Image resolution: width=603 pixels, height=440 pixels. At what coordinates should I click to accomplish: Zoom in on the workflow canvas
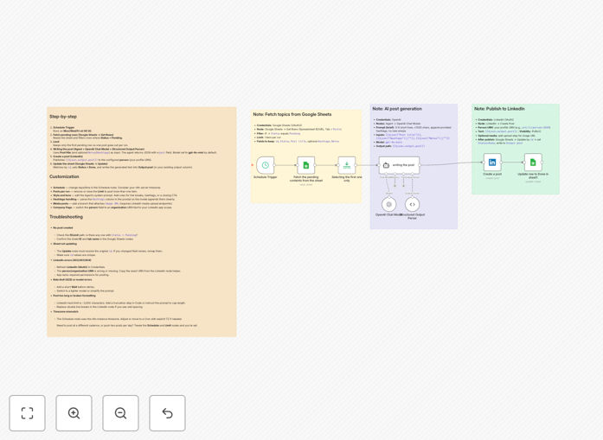[x=74, y=413]
